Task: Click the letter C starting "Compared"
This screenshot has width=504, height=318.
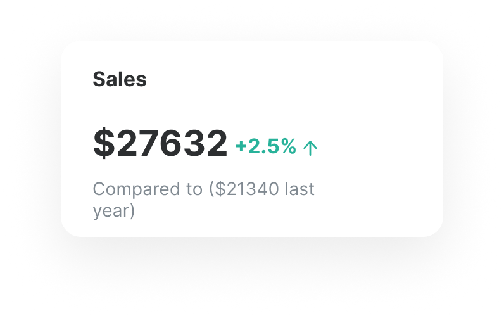Action: (99, 189)
